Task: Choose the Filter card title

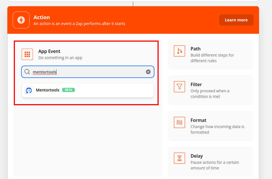Action: 196,84
